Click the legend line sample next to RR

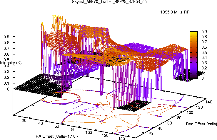pos(198,12)
